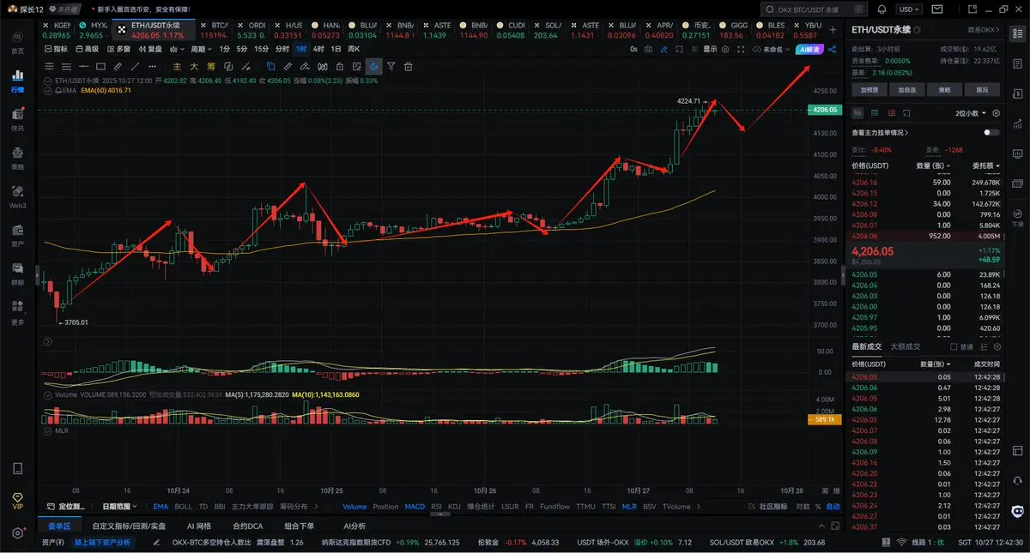Open the BTC ticker tab
This screenshot has height=553, width=1030.
point(213,31)
